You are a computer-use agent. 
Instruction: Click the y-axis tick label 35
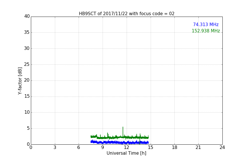point(27,32)
